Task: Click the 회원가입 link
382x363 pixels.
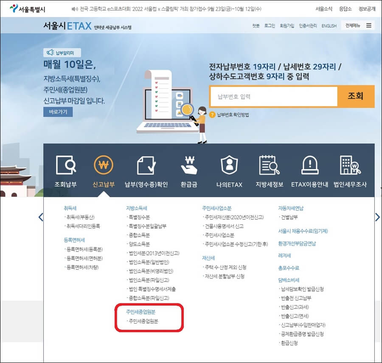Action: tap(287, 26)
